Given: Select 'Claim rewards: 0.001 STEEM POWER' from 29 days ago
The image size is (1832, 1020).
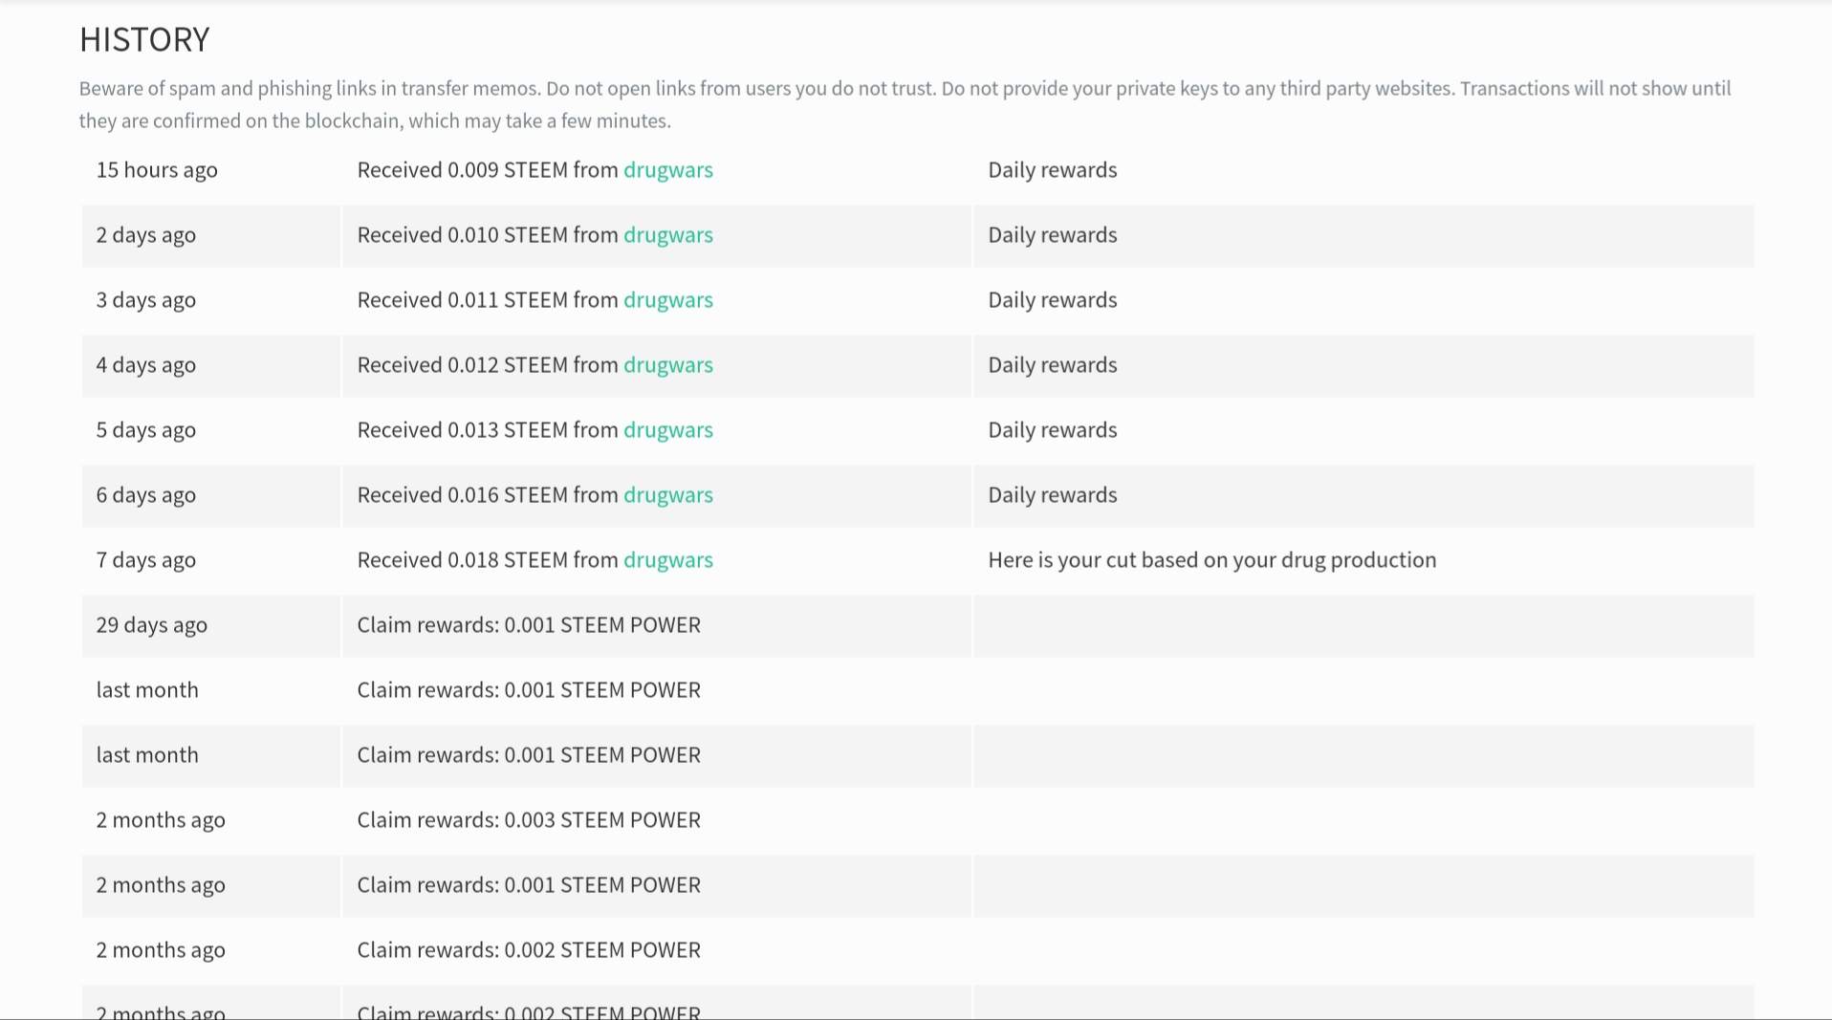Looking at the screenshot, I should pyautogui.click(x=529, y=625).
